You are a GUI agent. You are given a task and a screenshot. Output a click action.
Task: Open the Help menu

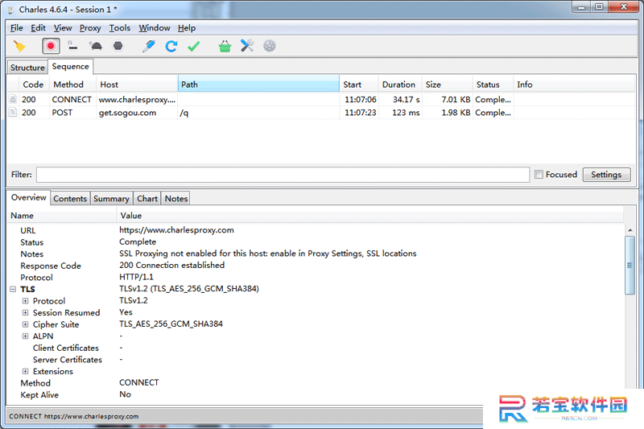pyautogui.click(x=187, y=28)
